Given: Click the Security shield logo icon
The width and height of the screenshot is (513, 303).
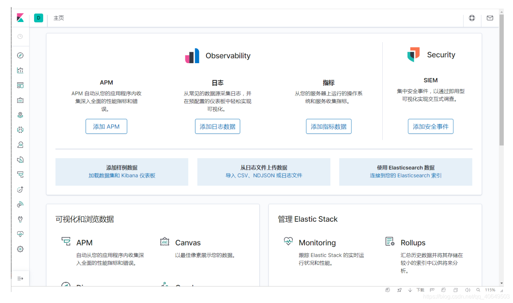Looking at the screenshot, I should tap(414, 55).
